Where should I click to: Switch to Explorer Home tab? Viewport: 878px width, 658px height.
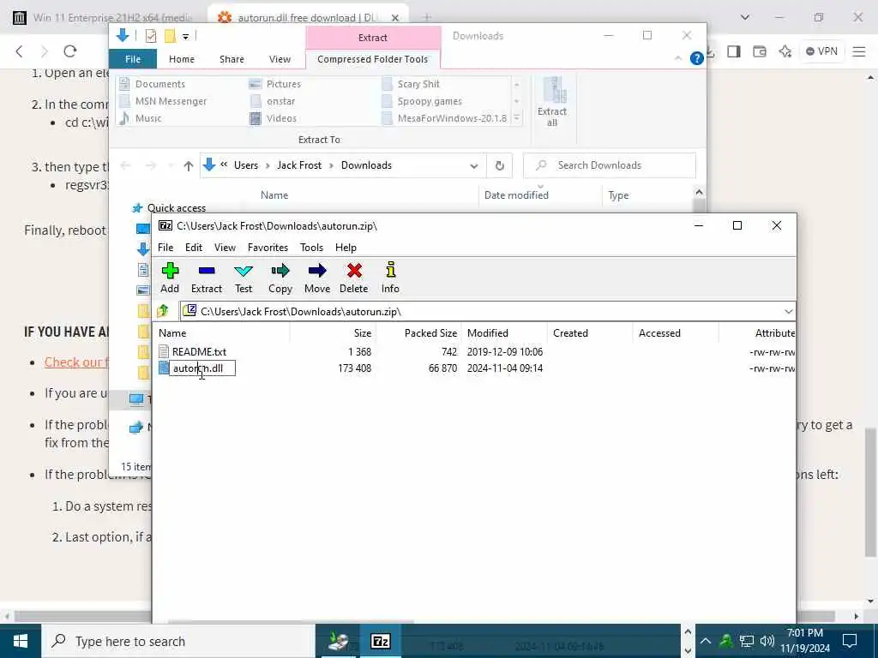182,59
